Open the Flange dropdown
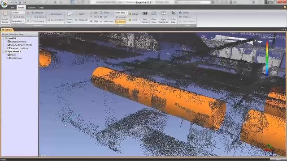 (134, 14)
